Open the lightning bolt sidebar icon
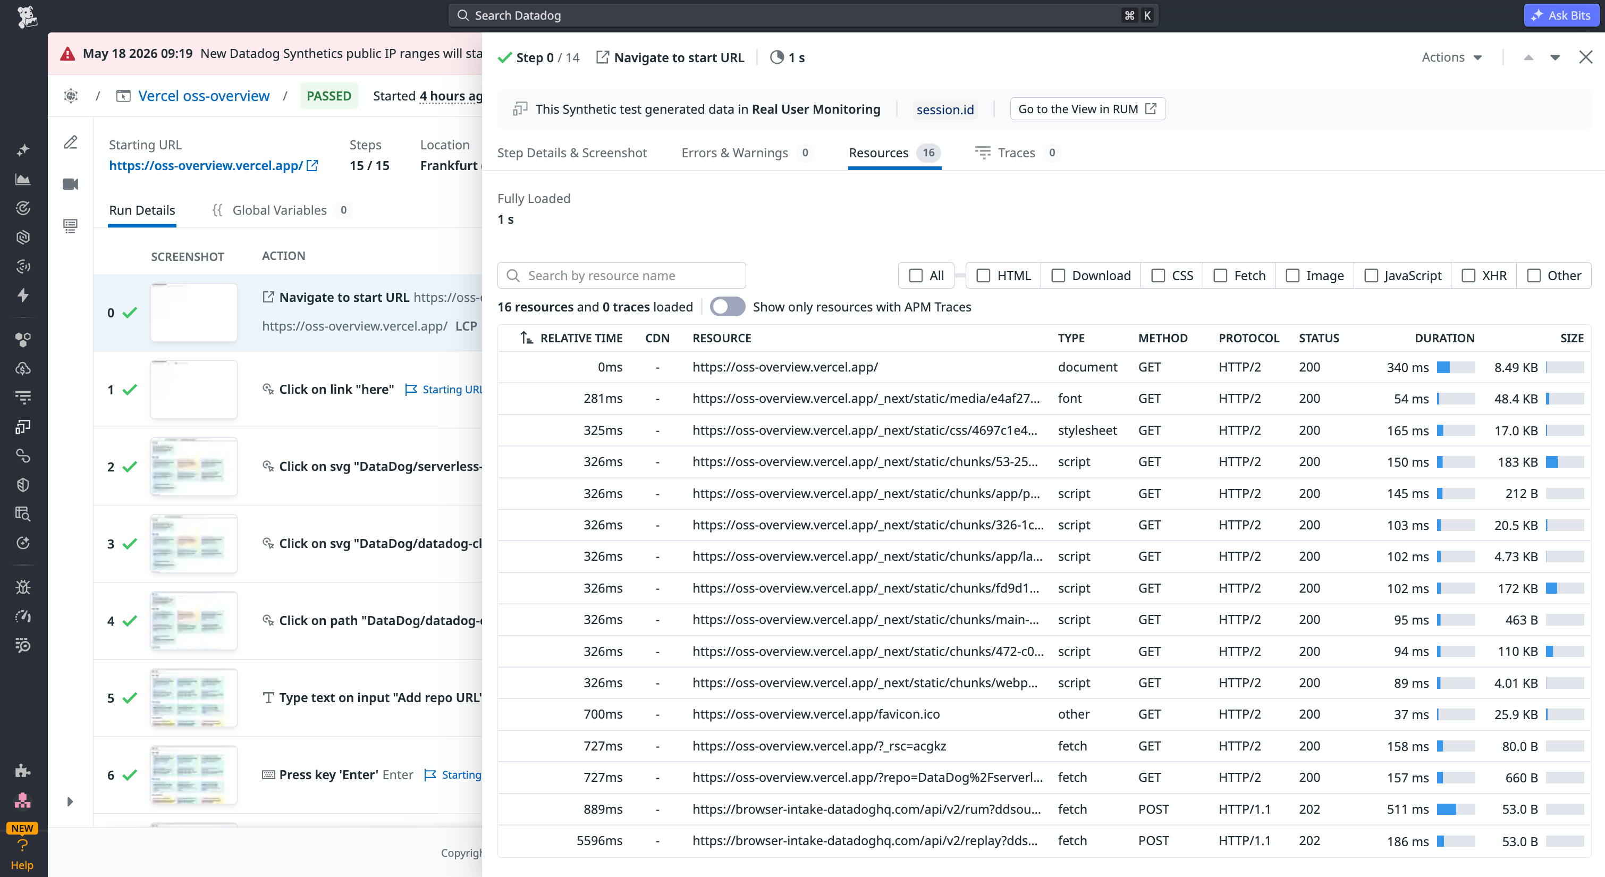This screenshot has height=877, width=1605. tap(23, 296)
